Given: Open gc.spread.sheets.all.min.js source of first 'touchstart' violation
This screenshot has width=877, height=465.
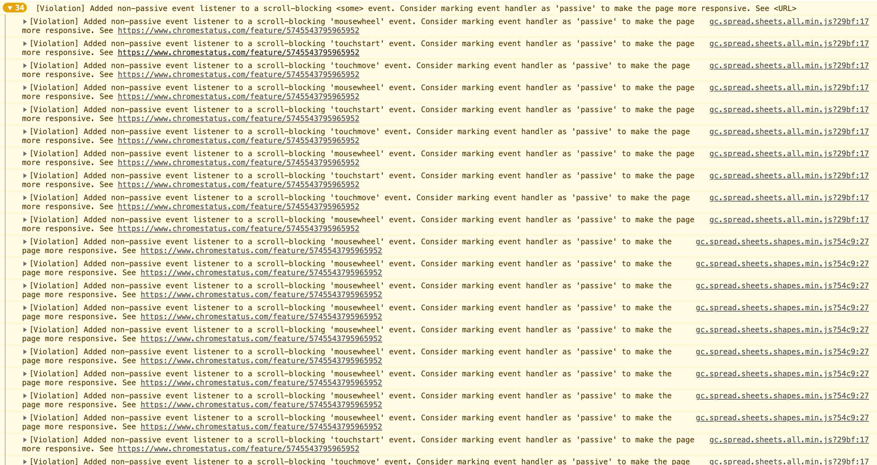Looking at the screenshot, I should (x=789, y=44).
